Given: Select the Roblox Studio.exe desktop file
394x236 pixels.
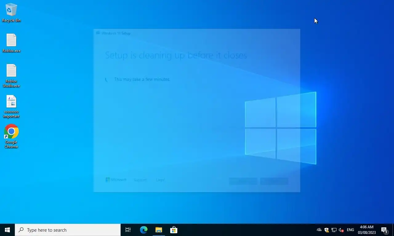Looking at the screenshot, I should (x=11, y=76).
